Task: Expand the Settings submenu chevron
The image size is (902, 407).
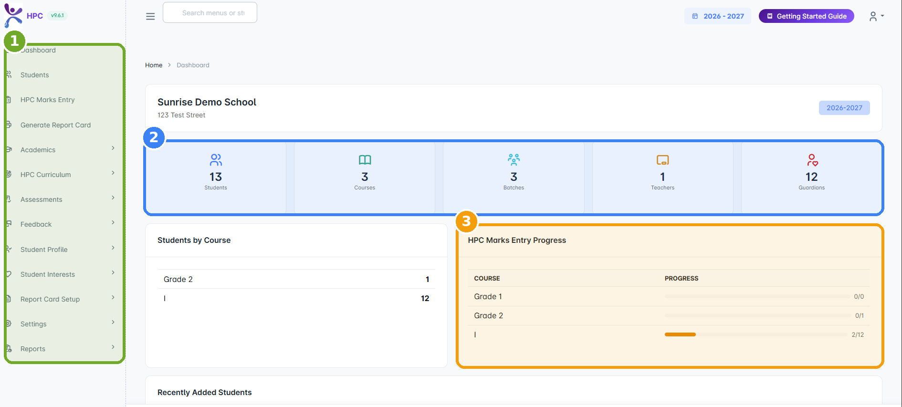Action: pyautogui.click(x=113, y=322)
